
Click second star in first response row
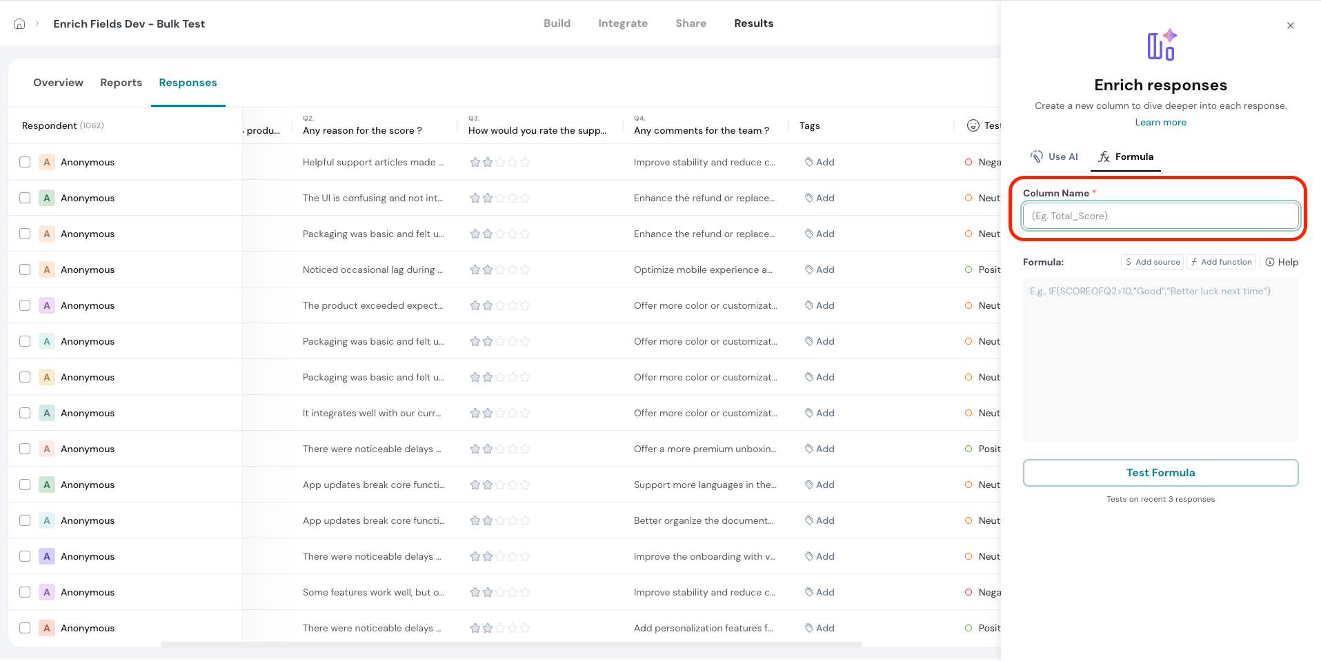(x=488, y=162)
